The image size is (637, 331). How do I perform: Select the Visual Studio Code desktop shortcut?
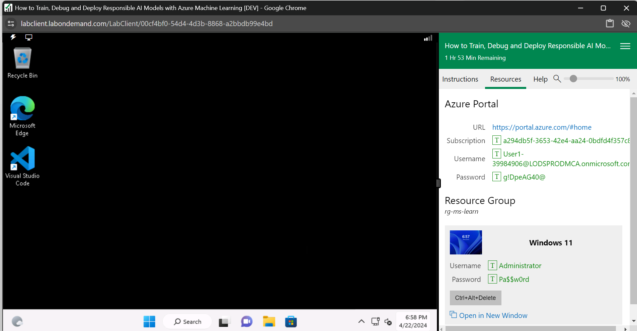tap(22, 166)
